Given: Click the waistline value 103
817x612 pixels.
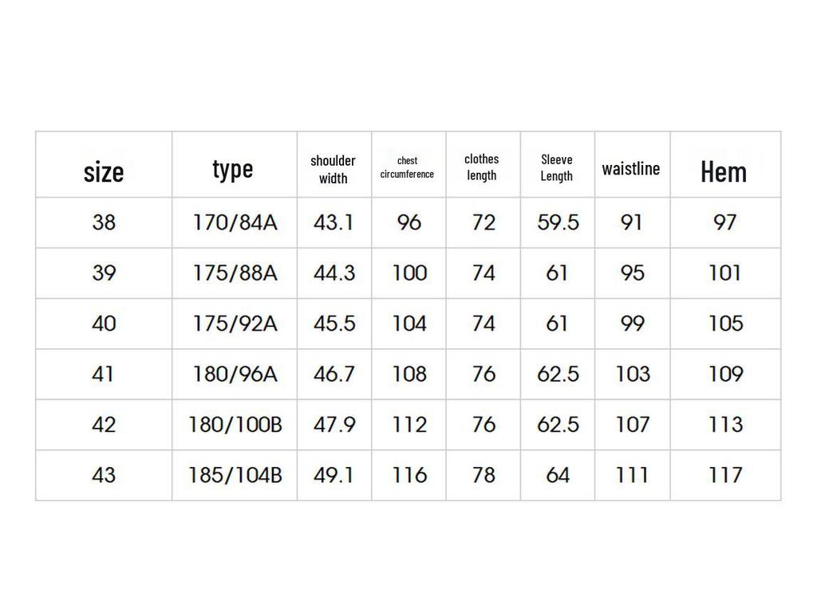Looking at the screenshot, I should (633, 374).
